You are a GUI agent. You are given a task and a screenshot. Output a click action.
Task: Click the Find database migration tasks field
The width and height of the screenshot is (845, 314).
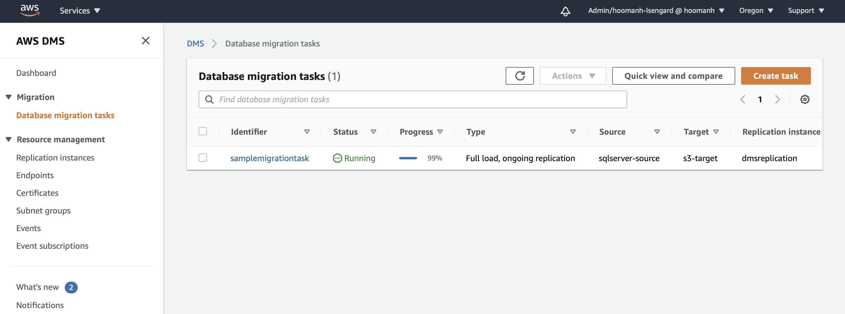(413, 99)
